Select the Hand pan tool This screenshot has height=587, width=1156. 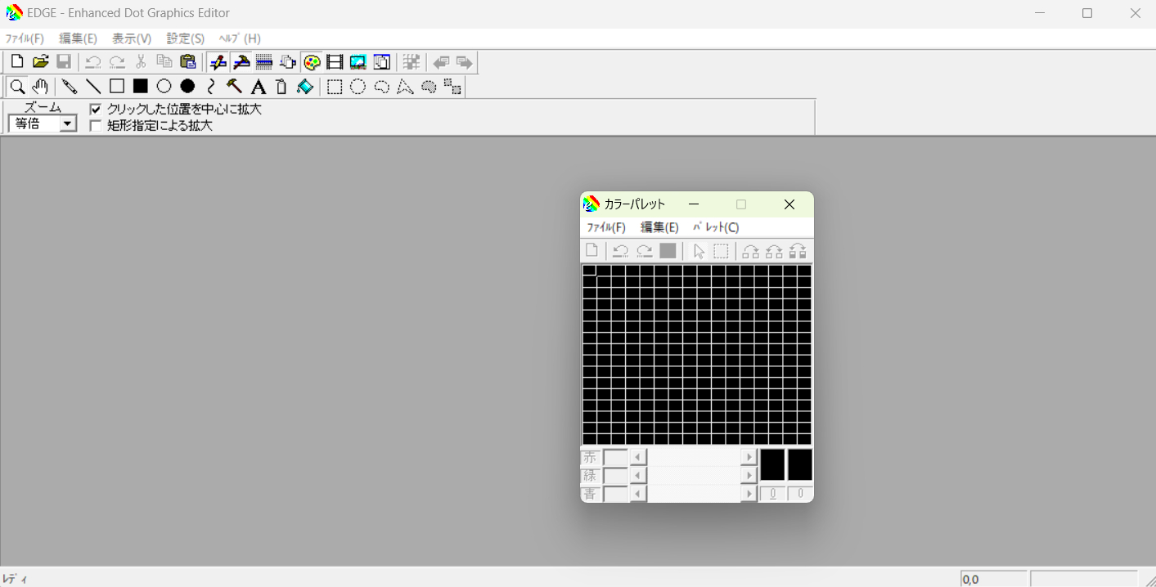40,87
